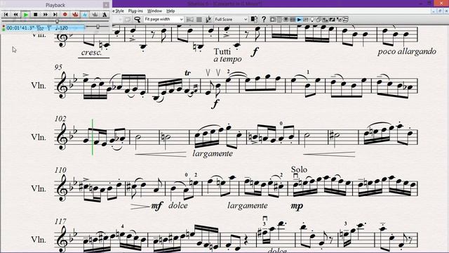The height and width of the screenshot is (253, 449).
Task: Close the Playback window
Action: [106, 5]
